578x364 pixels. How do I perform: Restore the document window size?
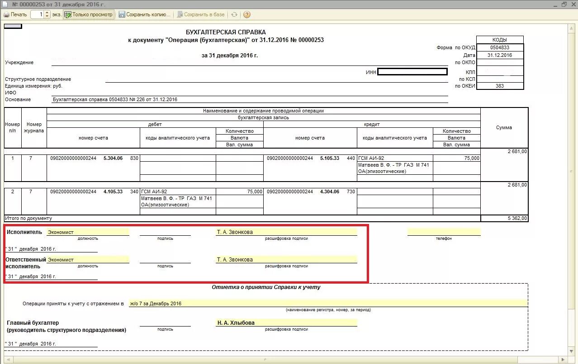[x=564, y=4]
